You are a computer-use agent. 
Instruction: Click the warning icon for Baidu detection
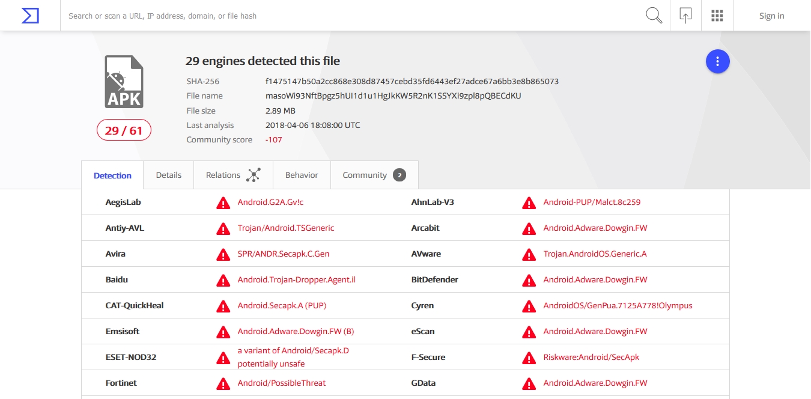(223, 281)
